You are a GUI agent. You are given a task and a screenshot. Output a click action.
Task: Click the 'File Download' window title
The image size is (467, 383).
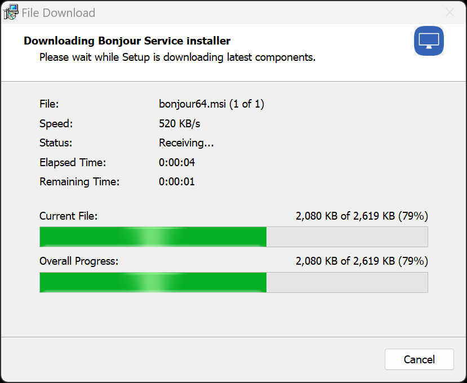coord(59,13)
